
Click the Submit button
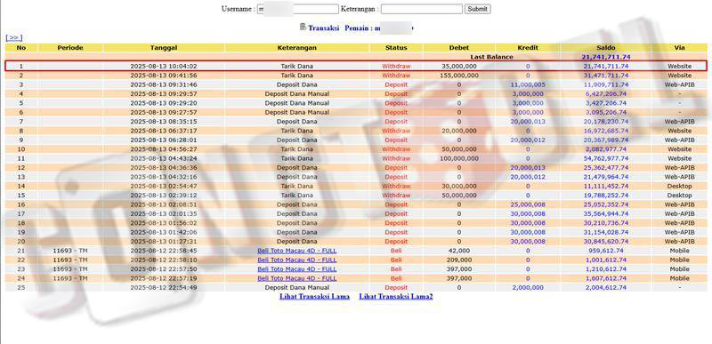pos(477,9)
